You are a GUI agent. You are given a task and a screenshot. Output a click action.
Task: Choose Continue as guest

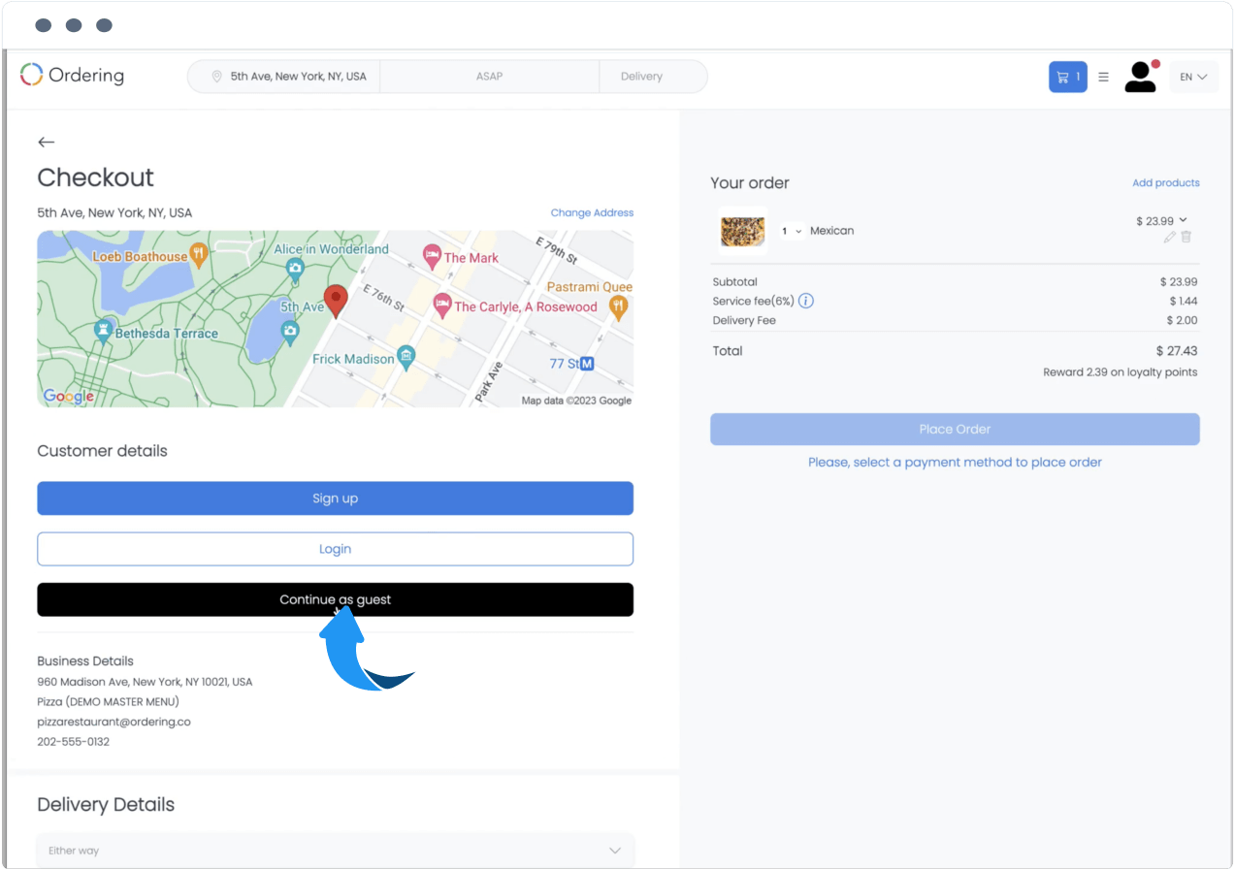335,599
